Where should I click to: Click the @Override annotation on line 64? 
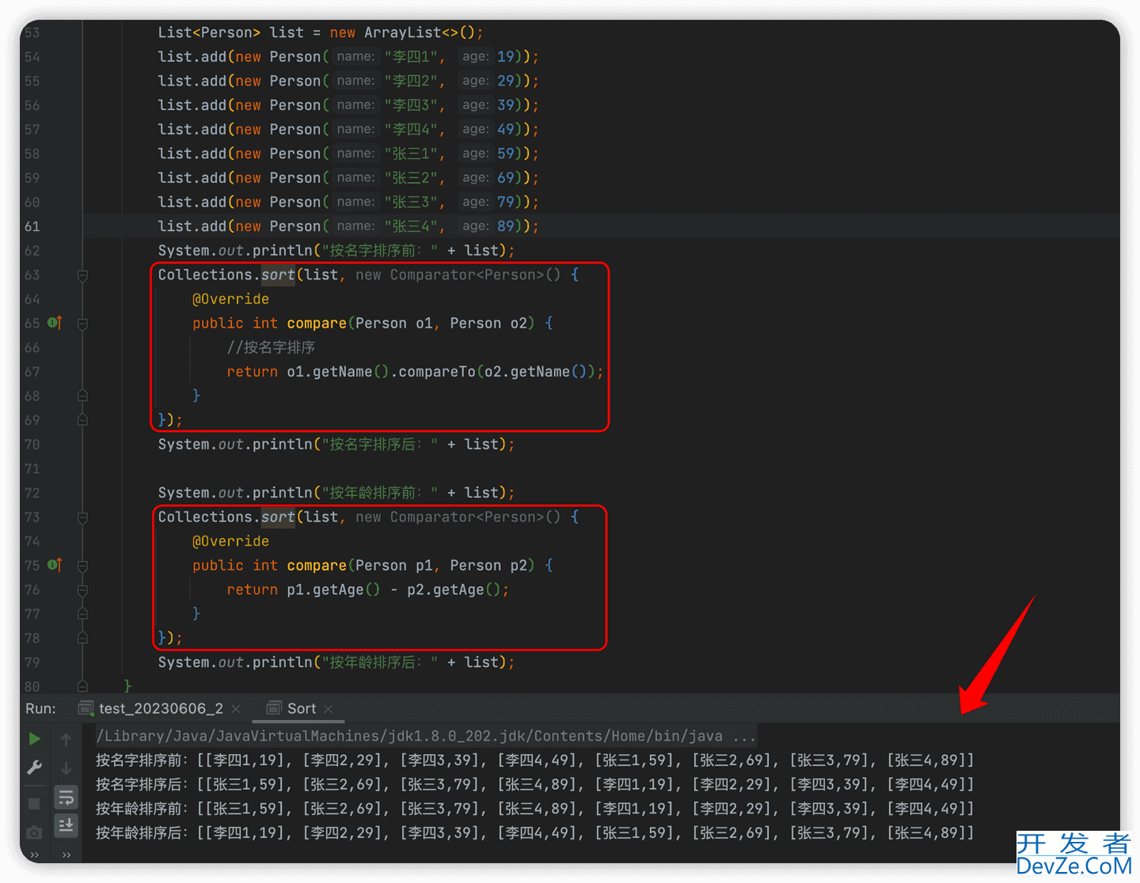coord(230,299)
